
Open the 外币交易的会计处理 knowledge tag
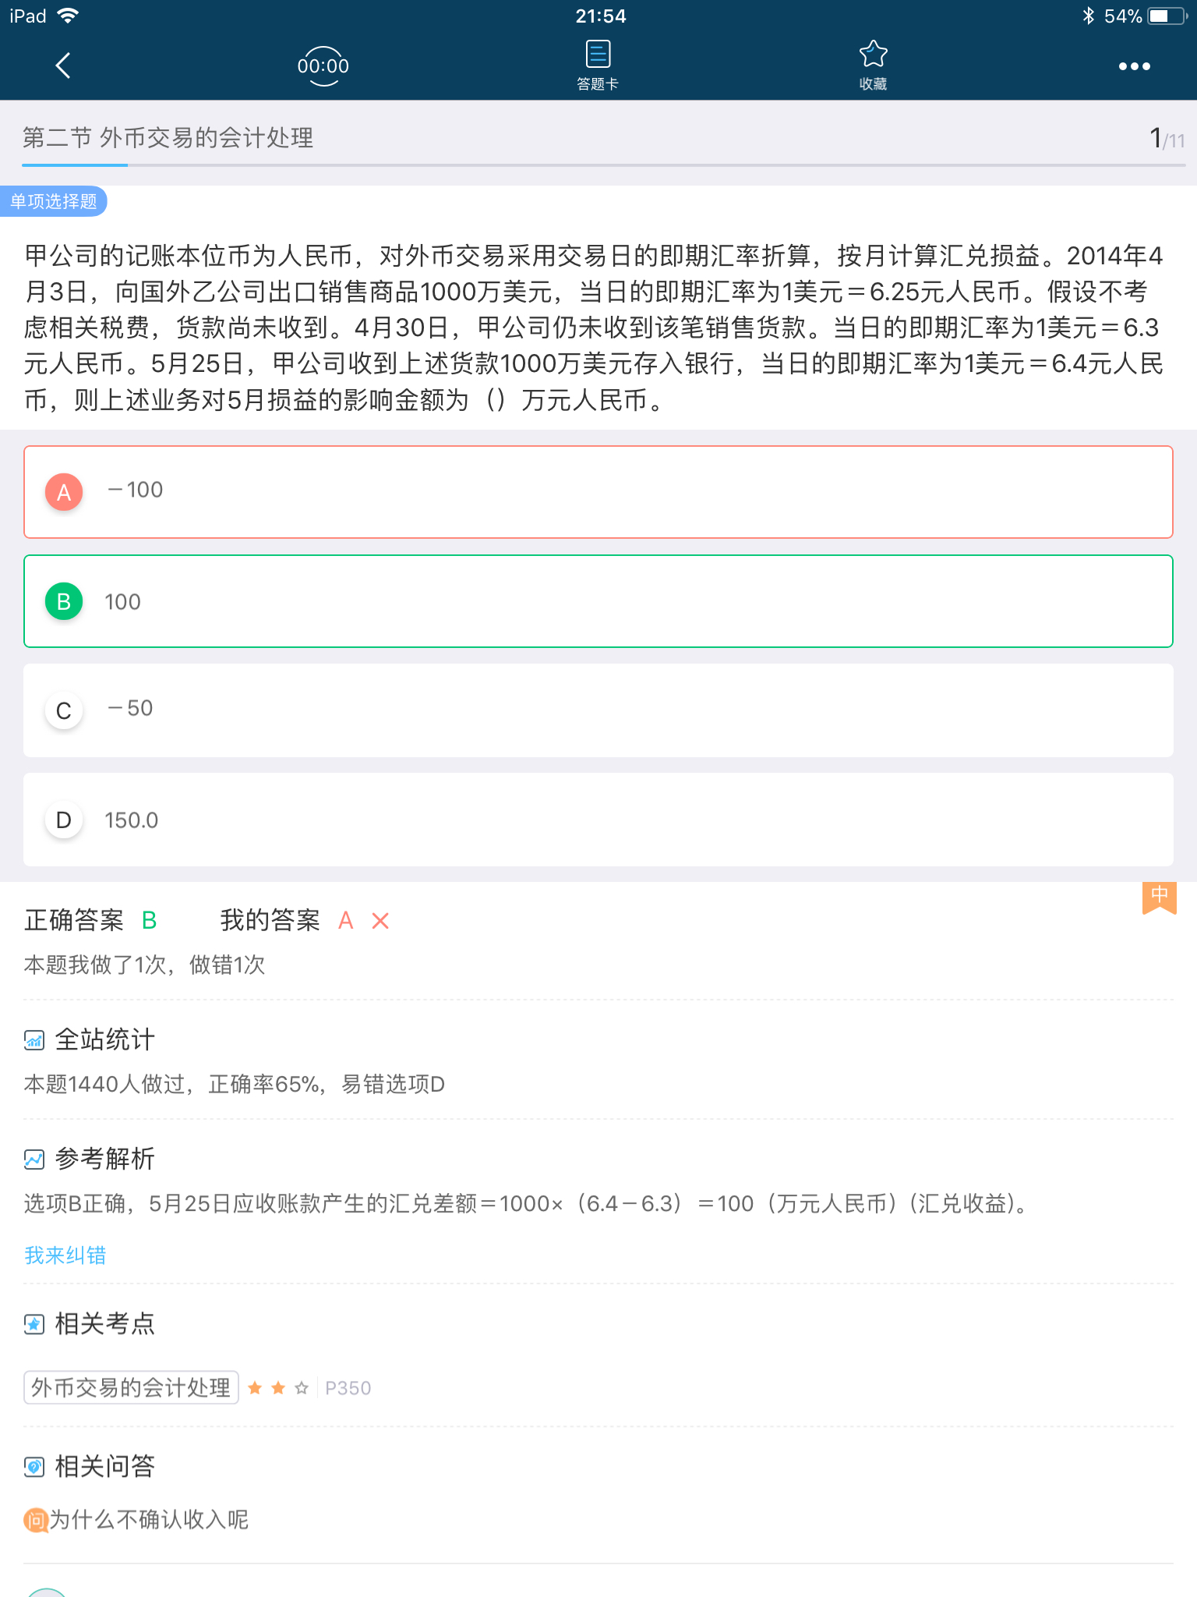click(x=131, y=1387)
